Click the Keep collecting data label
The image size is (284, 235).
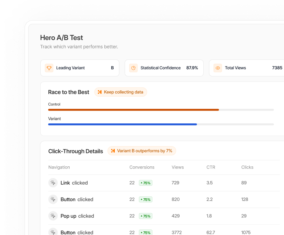[123, 92]
